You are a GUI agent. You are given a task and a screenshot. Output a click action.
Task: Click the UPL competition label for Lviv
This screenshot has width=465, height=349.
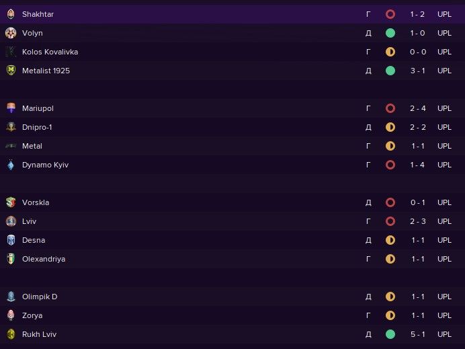(x=444, y=221)
